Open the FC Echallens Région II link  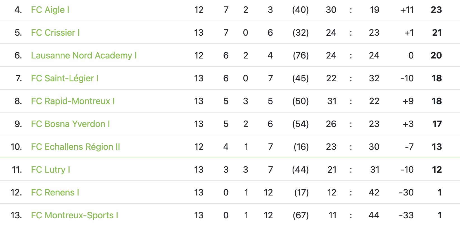pyautogui.click(x=75, y=147)
